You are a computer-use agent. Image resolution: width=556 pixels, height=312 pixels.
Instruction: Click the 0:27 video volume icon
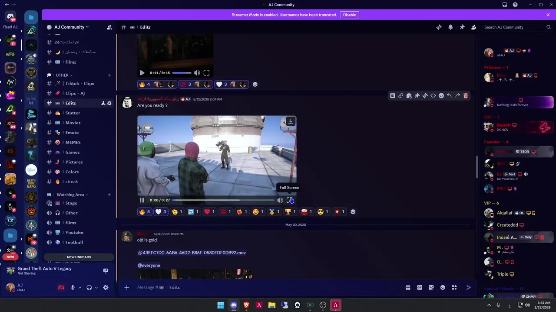click(x=280, y=200)
